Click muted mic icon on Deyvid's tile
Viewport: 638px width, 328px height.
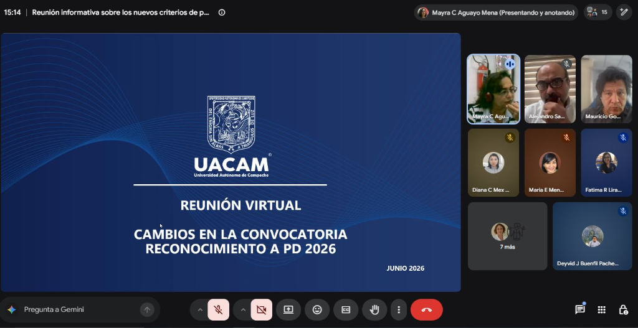(x=622, y=212)
